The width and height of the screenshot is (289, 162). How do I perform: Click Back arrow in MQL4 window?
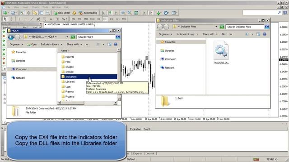pyautogui.click(x=11, y=37)
